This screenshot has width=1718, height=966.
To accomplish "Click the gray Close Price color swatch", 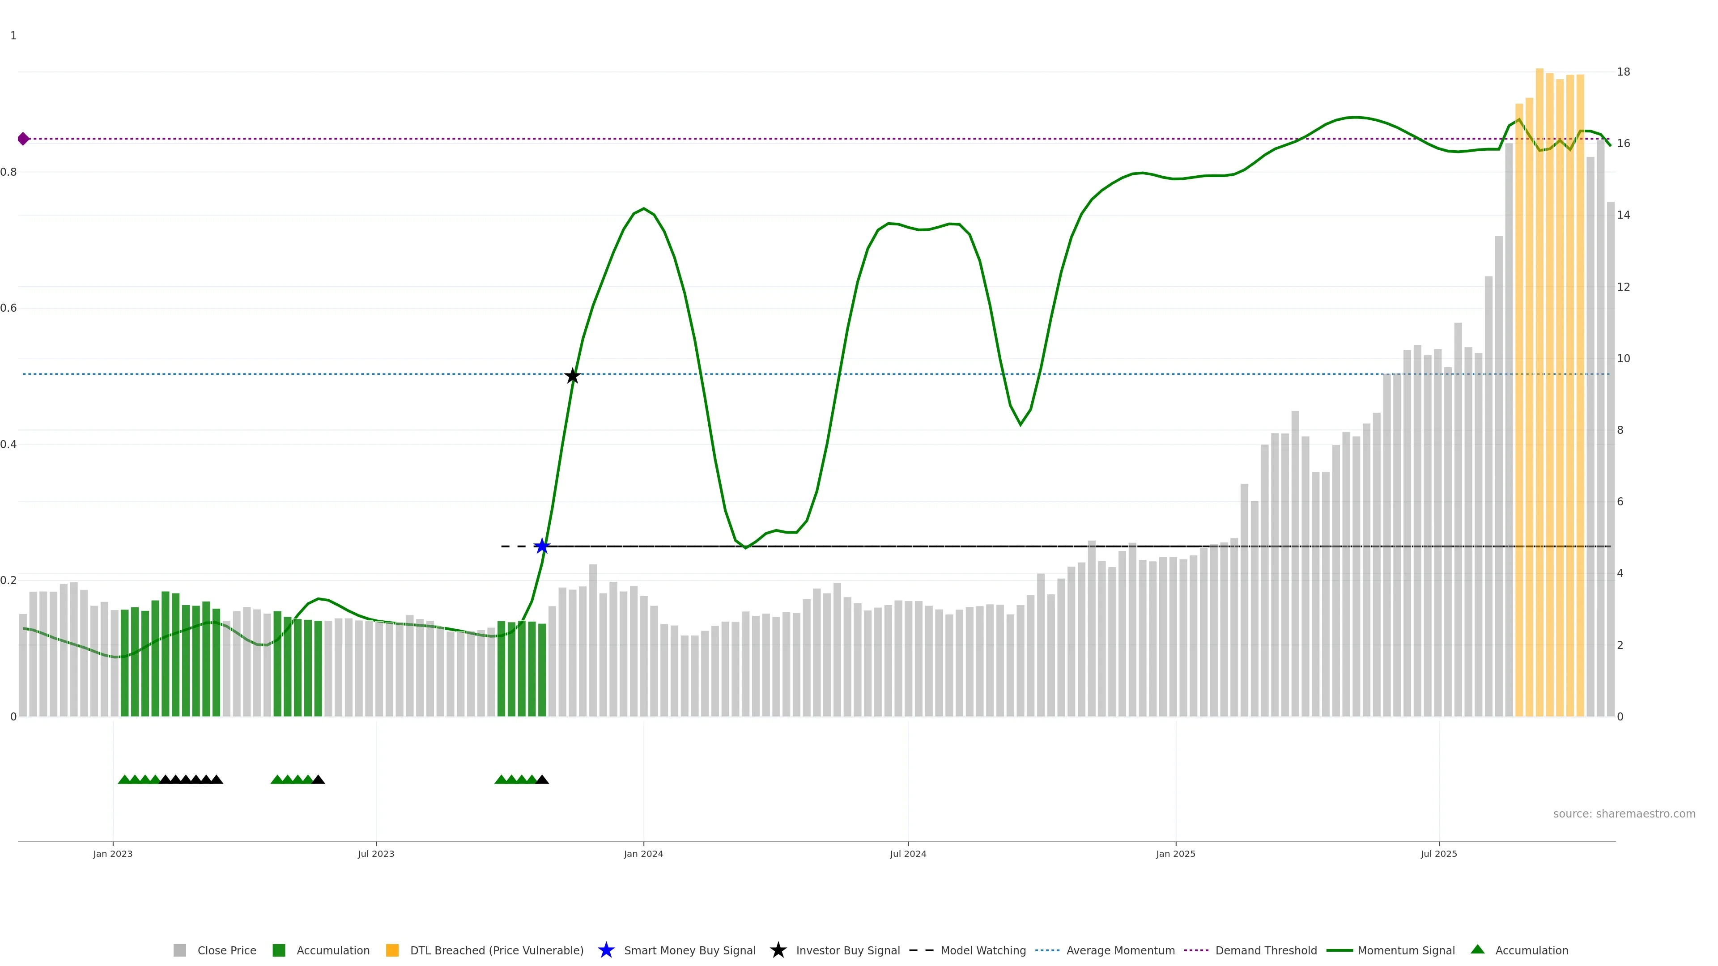I will [180, 950].
